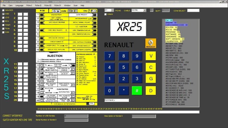Click the Renault logo icon

(x=151, y=43)
